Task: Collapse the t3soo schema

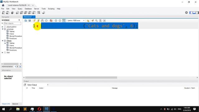Action: pyautogui.click(x=2, y=41)
